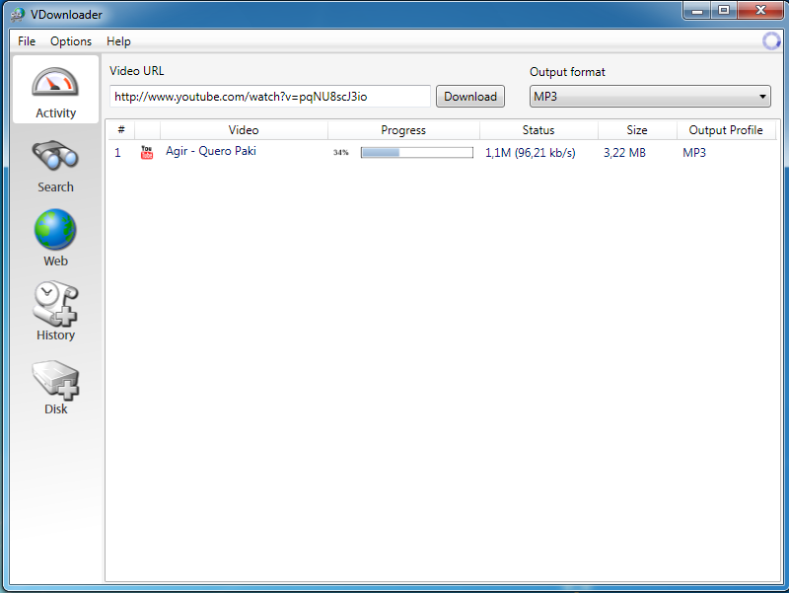The image size is (789, 593).
Task: Click the Download button
Action: point(470,96)
